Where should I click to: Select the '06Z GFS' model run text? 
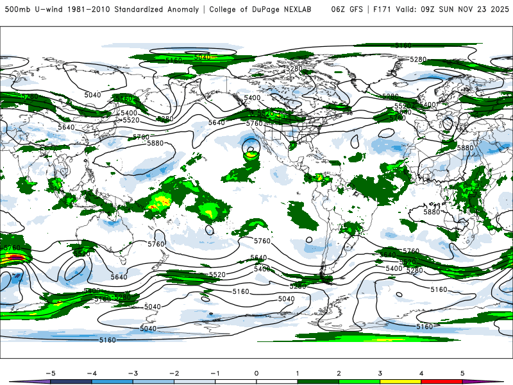pyautogui.click(x=347, y=10)
